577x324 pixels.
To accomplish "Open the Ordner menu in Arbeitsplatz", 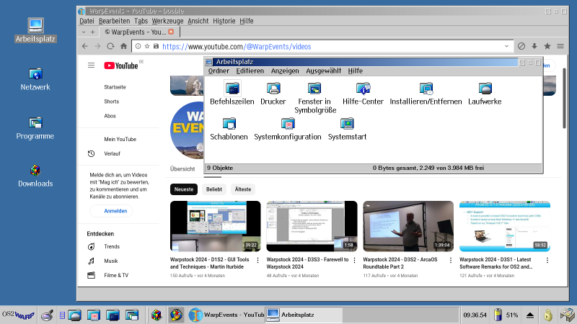I will 219,71.
